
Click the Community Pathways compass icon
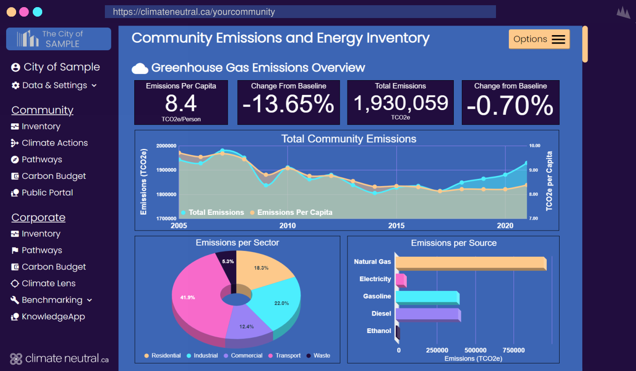[x=15, y=159]
